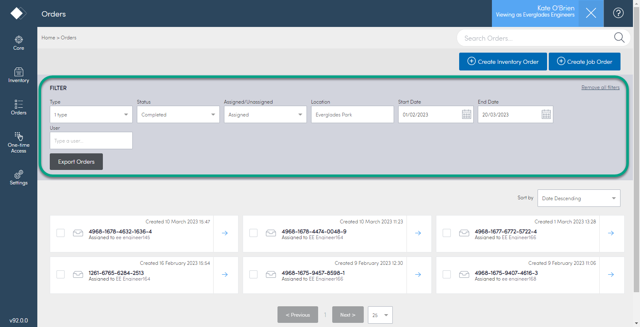Open the End Date calendar picker
The width and height of the screenshot is (640, 327).
pos(546,114)
